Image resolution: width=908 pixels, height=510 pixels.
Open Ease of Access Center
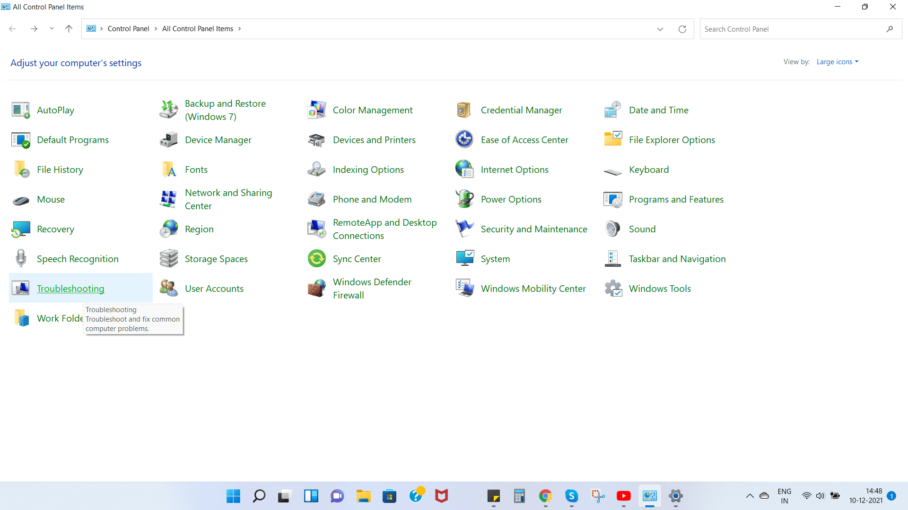tap(524, 139)
